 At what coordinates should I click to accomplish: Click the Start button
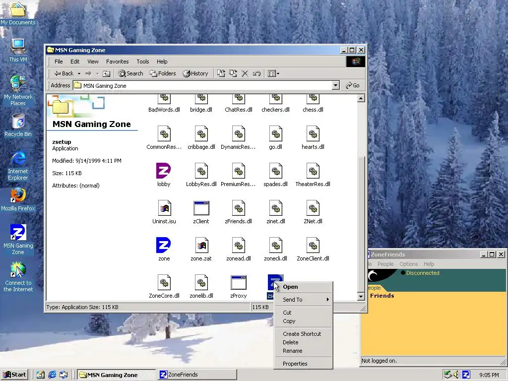click(14, 375)
